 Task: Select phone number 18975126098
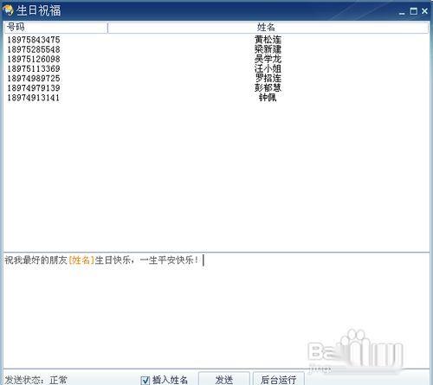pos(34,59)
